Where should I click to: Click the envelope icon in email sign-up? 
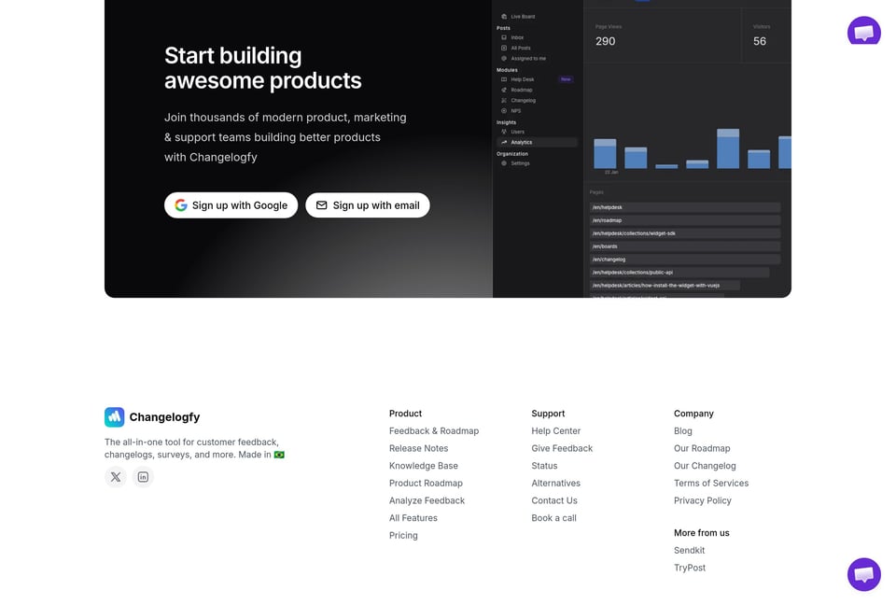coord(322,205)
